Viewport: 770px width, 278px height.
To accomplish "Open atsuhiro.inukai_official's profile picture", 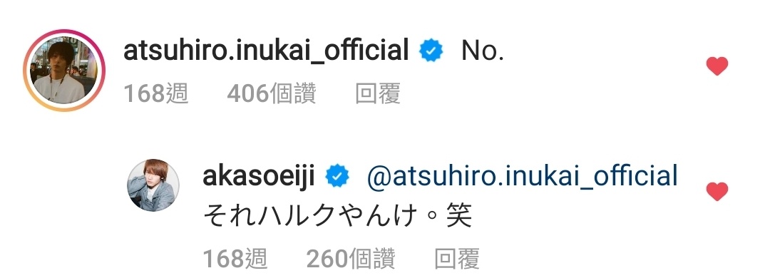I will click(x=64, y=71).
